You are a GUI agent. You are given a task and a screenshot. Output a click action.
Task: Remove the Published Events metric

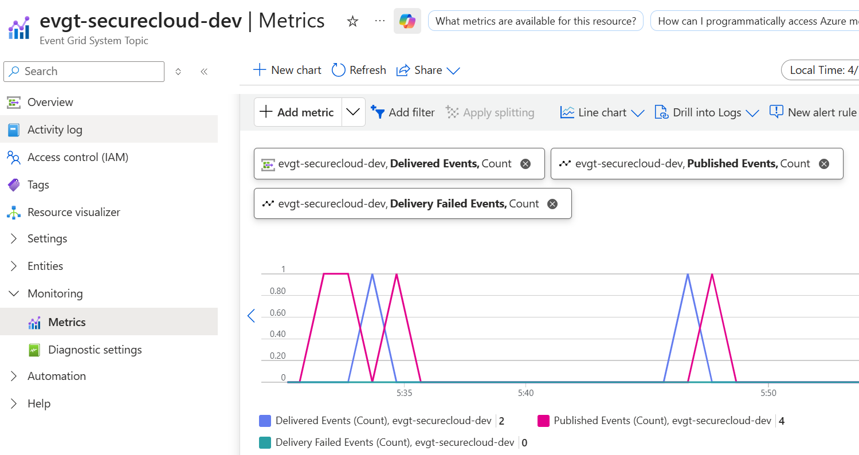click(x=823, y=164)
